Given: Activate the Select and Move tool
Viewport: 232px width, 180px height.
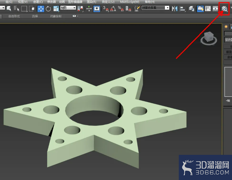Looking at the screenshot, I should 41,9.
